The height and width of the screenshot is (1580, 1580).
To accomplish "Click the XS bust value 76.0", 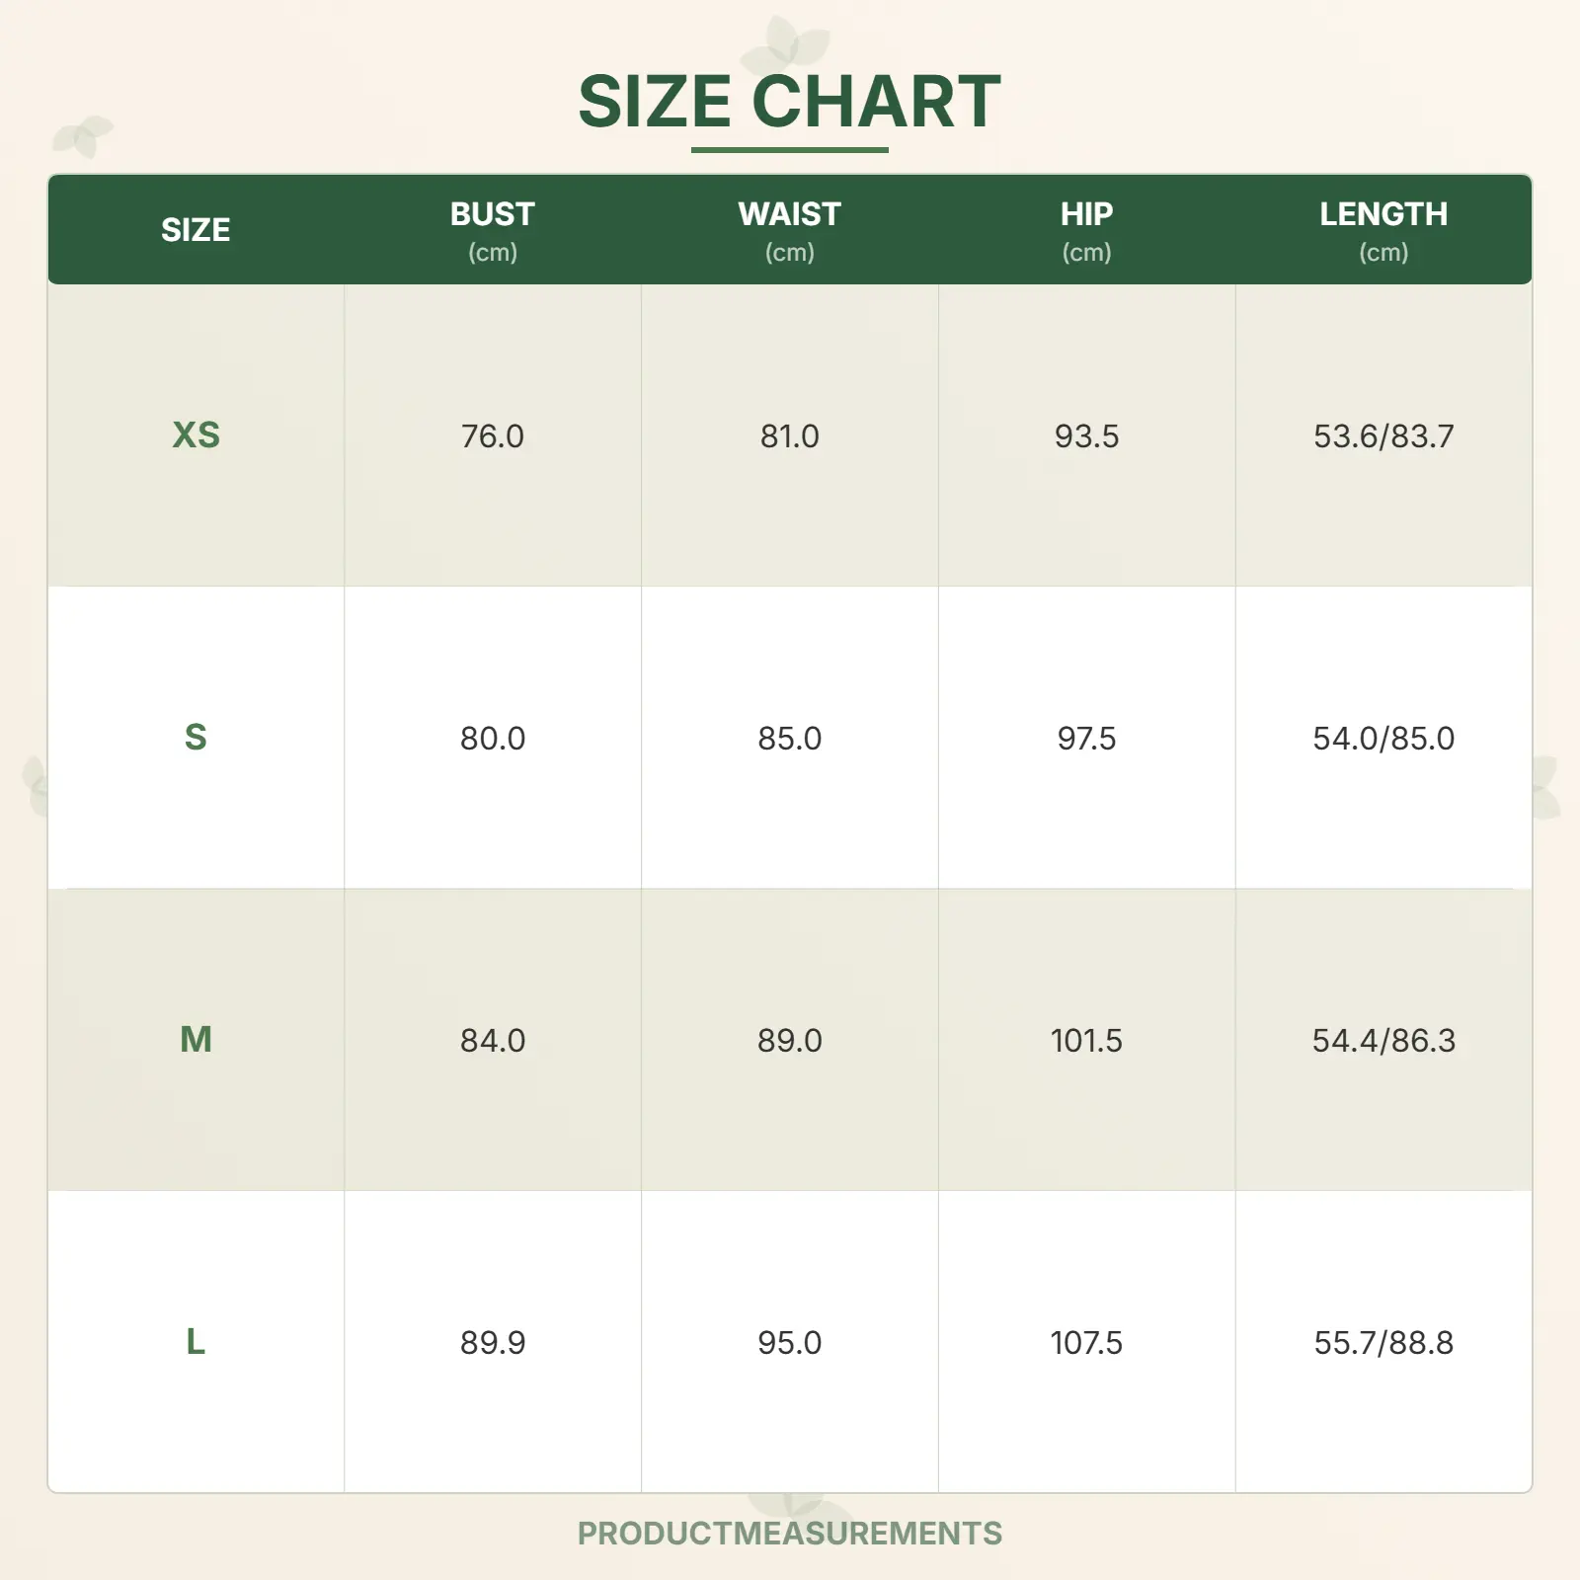I will pyautogui.click(x=492, y=435).
